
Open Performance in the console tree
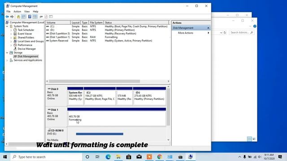[25, 45]
